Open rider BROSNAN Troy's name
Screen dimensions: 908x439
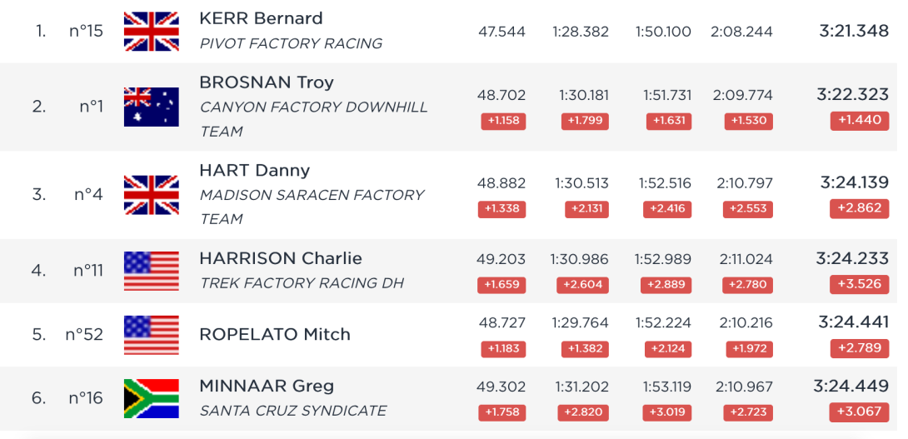point(267,82)
